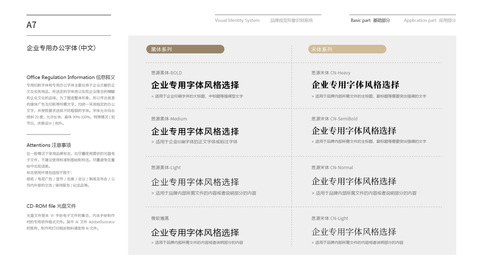Click the CD-ROM file 光盘文件 heading
481x270 pixels.
(51, 206)
